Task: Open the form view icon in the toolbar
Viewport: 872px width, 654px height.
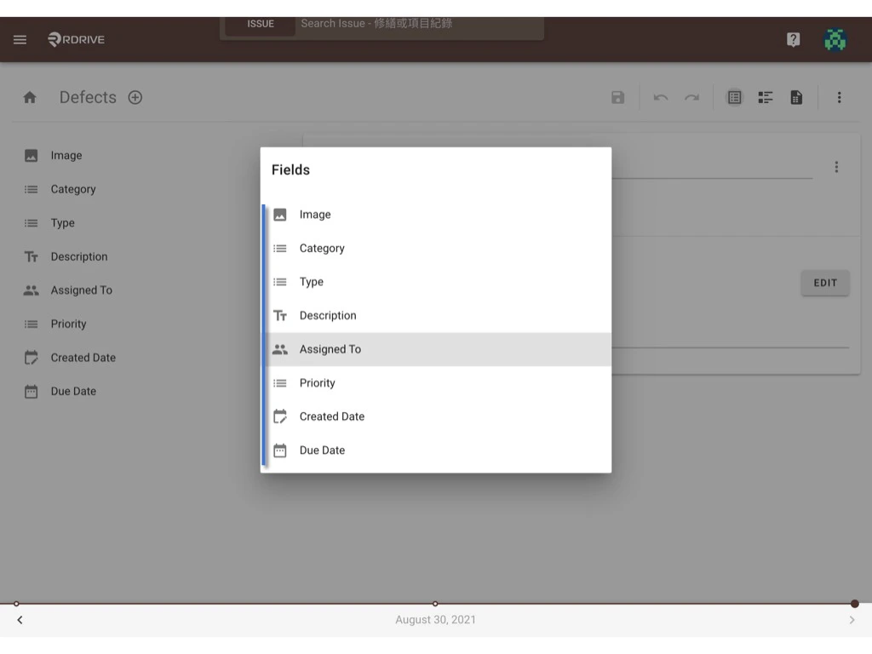Action: (x=734, y=97)
